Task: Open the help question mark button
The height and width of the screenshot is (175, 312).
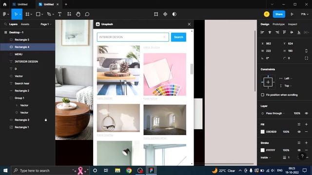Action: pos(302,156)
